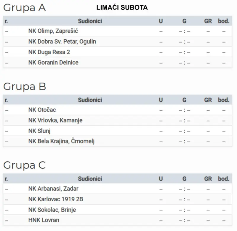Click NK Goranin Delnice team

53,63
